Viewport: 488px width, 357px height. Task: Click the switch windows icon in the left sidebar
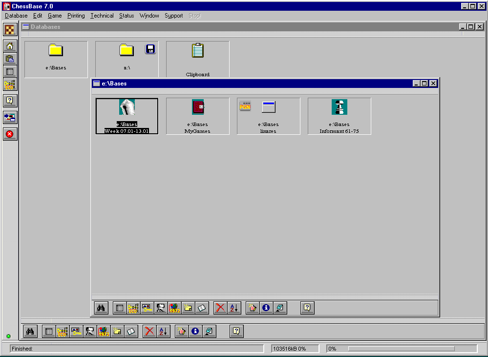10,117
